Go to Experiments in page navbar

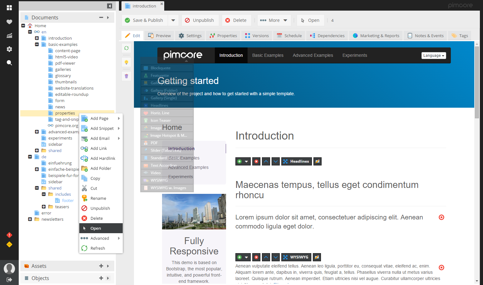click(355, 55)
